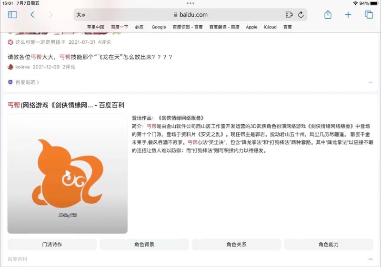This screenshot has height=267, width=381.
Task: Open the three-dot multitasking menu at top
Action: pyautogui.click(x=190, y=3)
